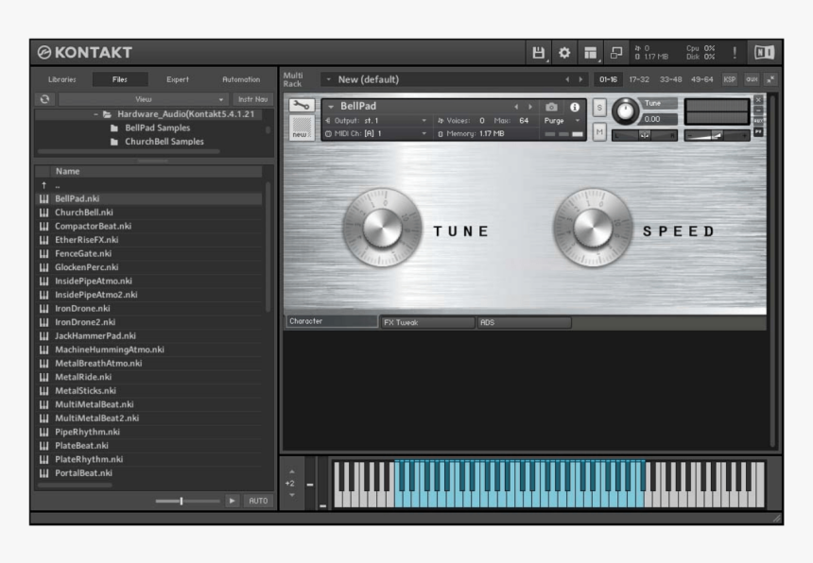Click the Purge button on BellPad
Image resolution: width=813 pixels, height=563 pixels.
click(555, 120)
